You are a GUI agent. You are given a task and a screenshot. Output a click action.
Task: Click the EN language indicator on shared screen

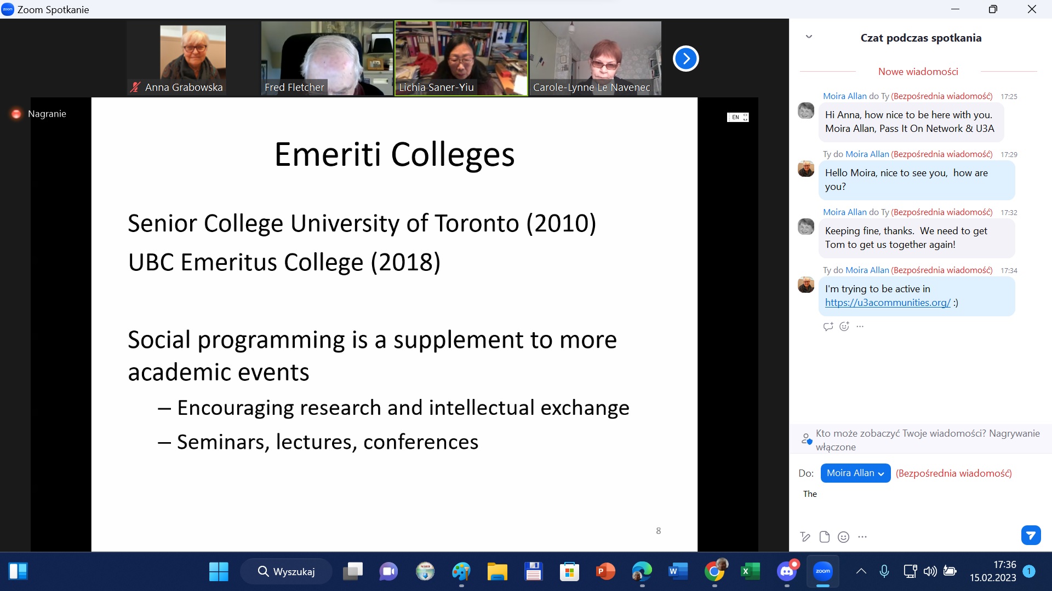click(x=737, y=117)
